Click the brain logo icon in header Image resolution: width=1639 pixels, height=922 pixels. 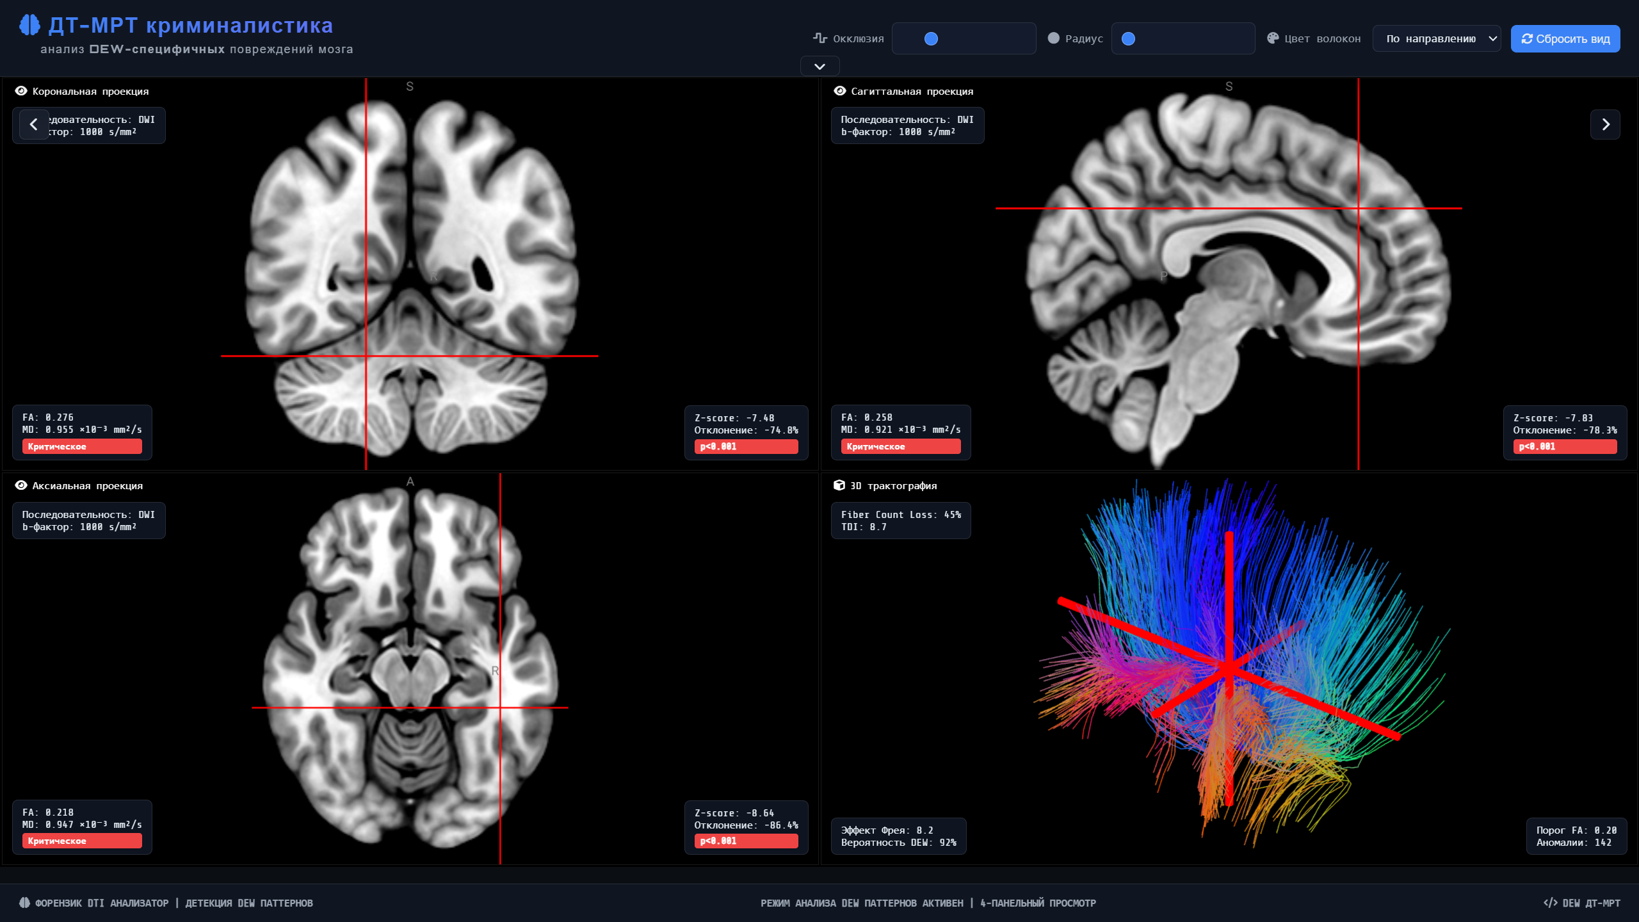(x=29, y=26)
